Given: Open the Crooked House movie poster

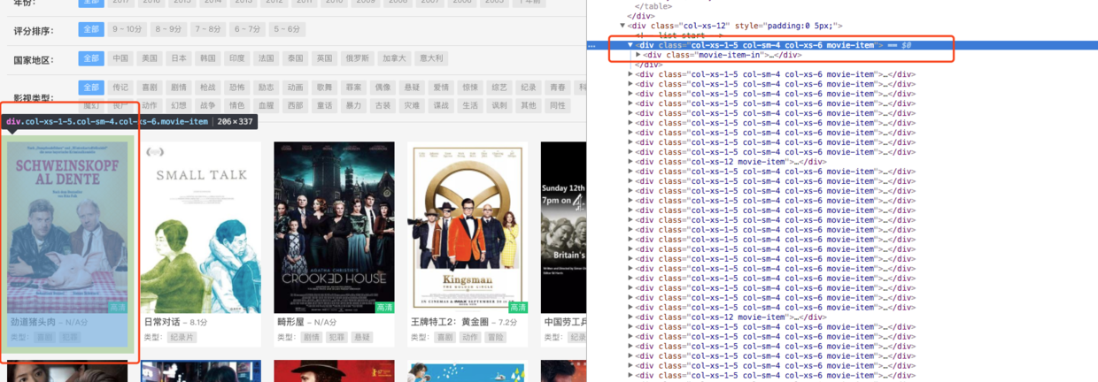Looking at the screenshot, I should [x=334, y=227].
